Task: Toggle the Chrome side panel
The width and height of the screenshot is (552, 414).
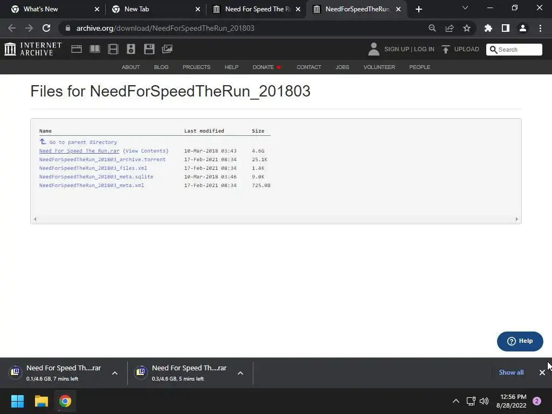Action: pyautogui.click(x=506, y=28)
